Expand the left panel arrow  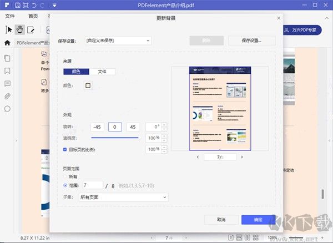[16, 140]
